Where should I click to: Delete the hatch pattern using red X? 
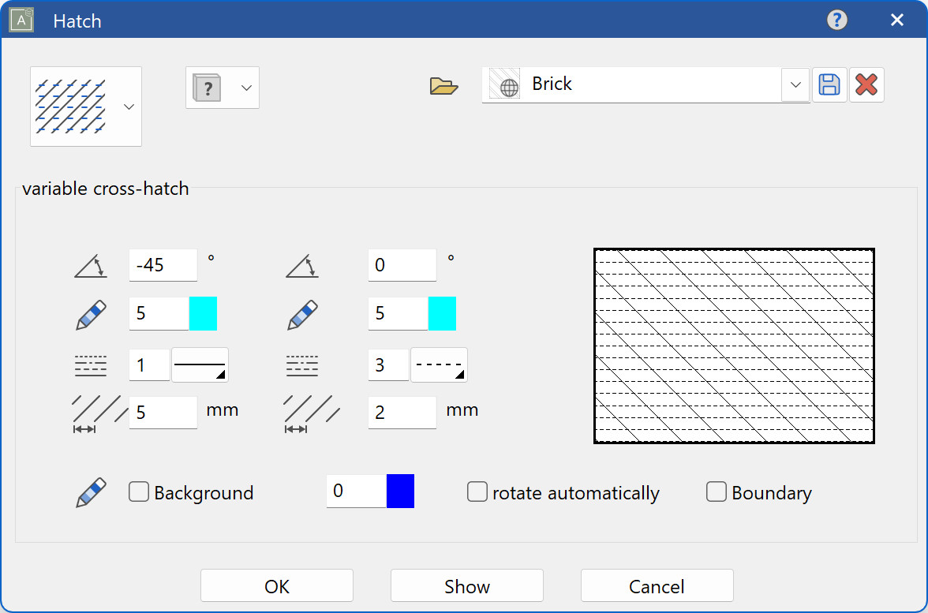(866, 84)
